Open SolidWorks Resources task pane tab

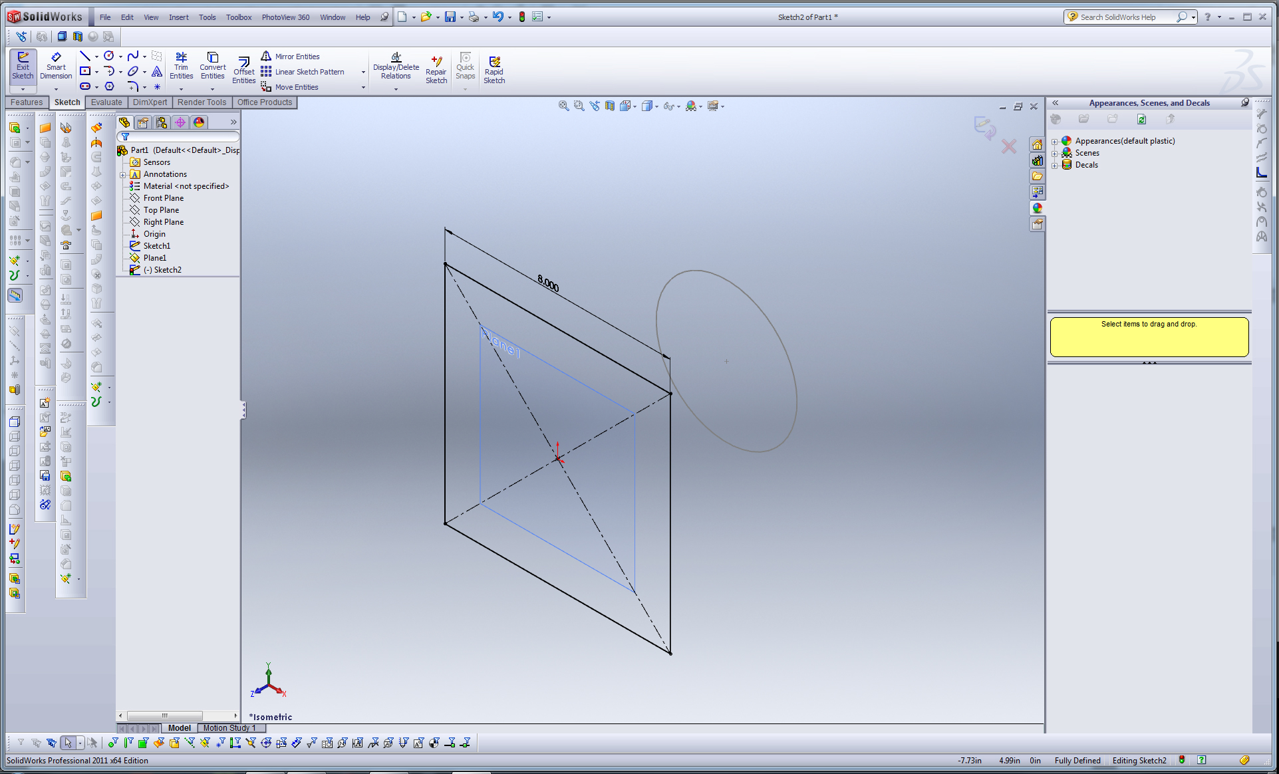coord(1037,144)
